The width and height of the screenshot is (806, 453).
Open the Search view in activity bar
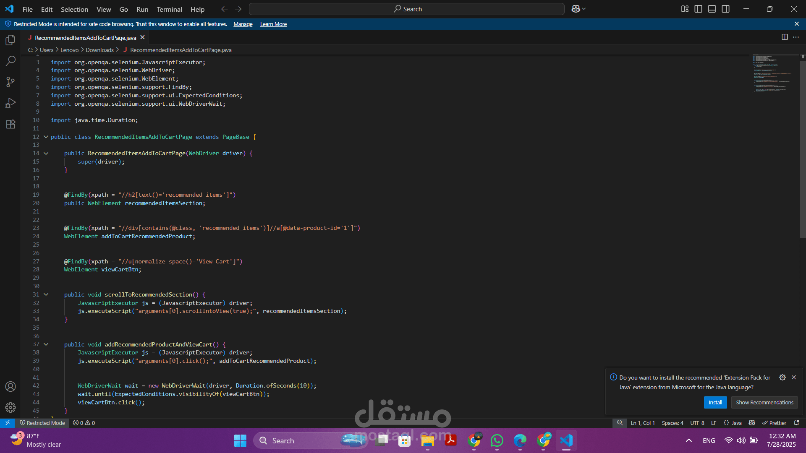click(10, 61)
